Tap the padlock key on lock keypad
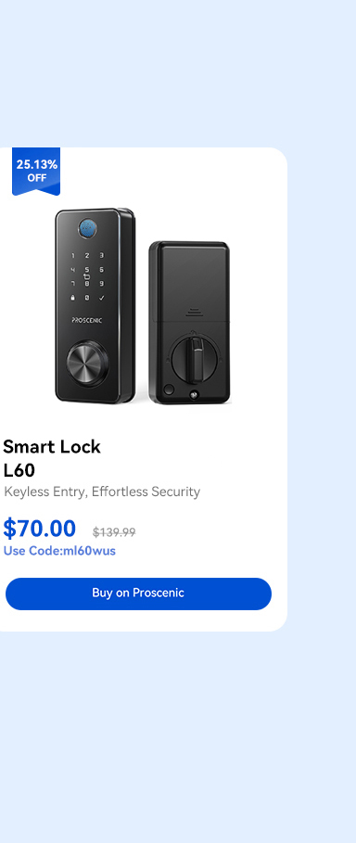 tap(72, 298)
